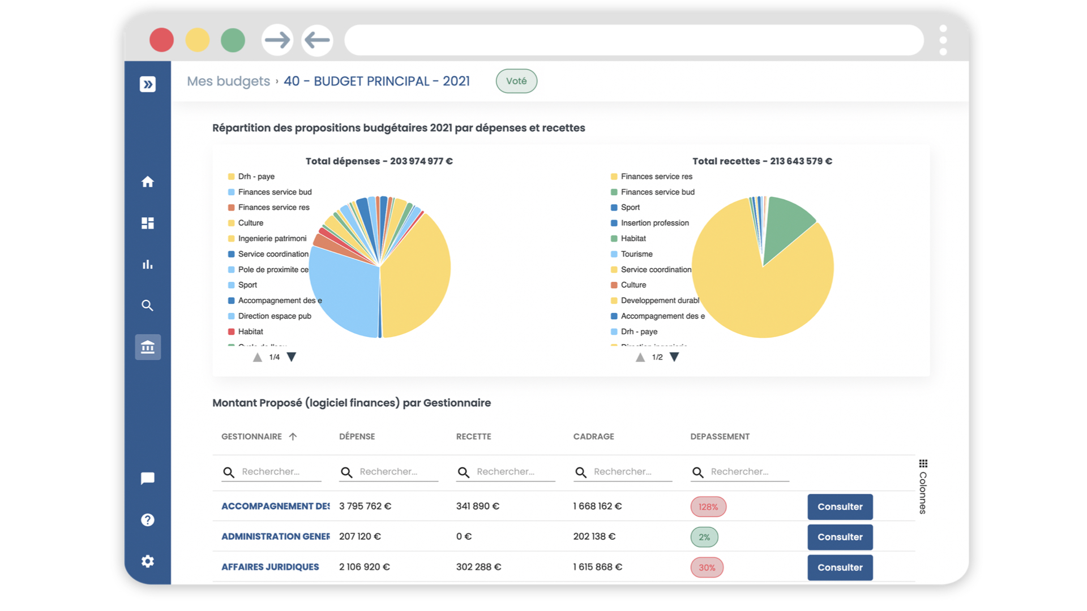Open the messages chat icon in sidebar
Viewport: 1087px width, 611px height.
pyautogui.click(x=147, y=478)
